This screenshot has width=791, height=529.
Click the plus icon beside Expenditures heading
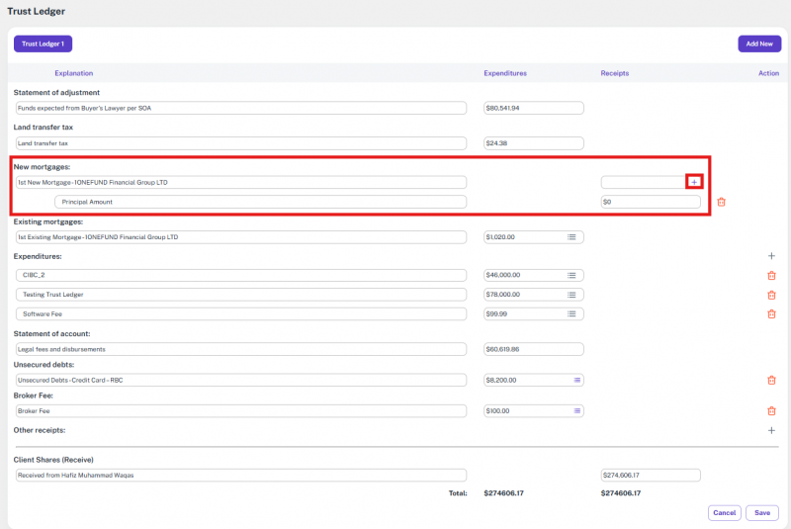pyautogui.click(x=771, y=255)
